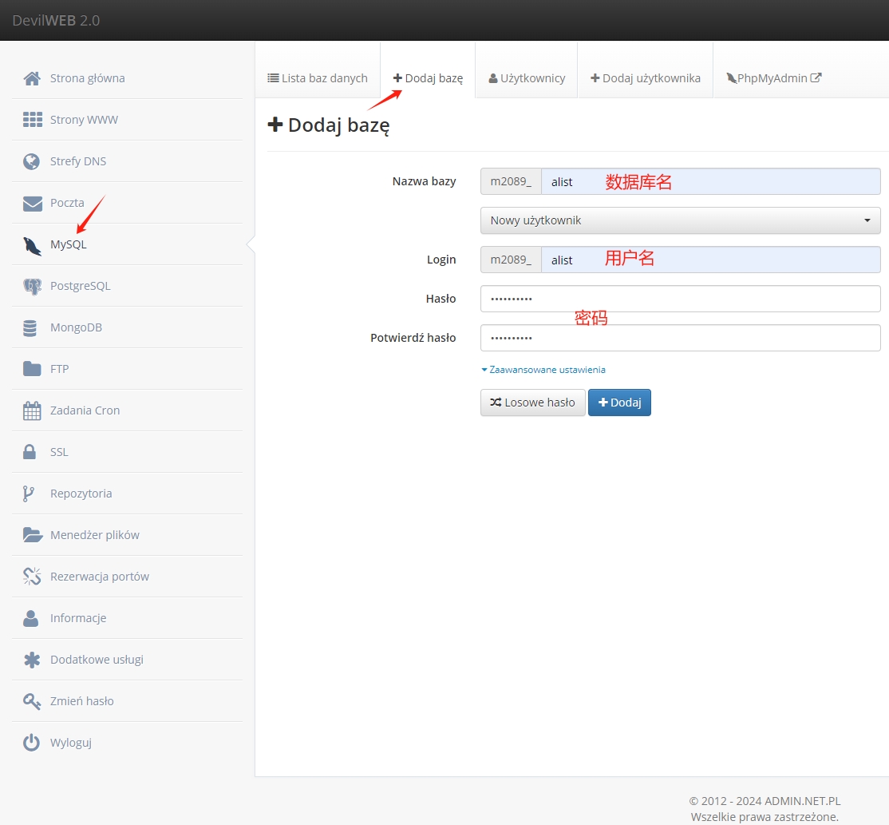Open Zadania Cron calendar icon
Image resolution: width=889 pixels, height=825 pixels.
coord(32,411)
